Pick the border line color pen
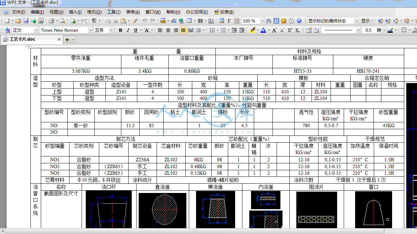 pos(391,30)
